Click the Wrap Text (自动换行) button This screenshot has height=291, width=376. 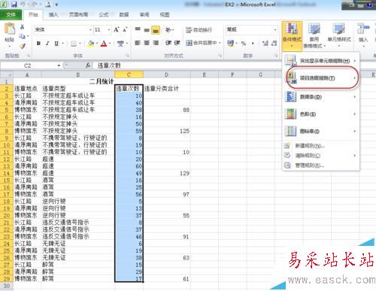point(199,30)
